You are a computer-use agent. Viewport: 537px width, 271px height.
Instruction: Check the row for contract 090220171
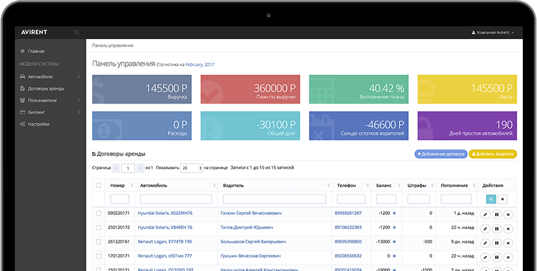point(98,214)
